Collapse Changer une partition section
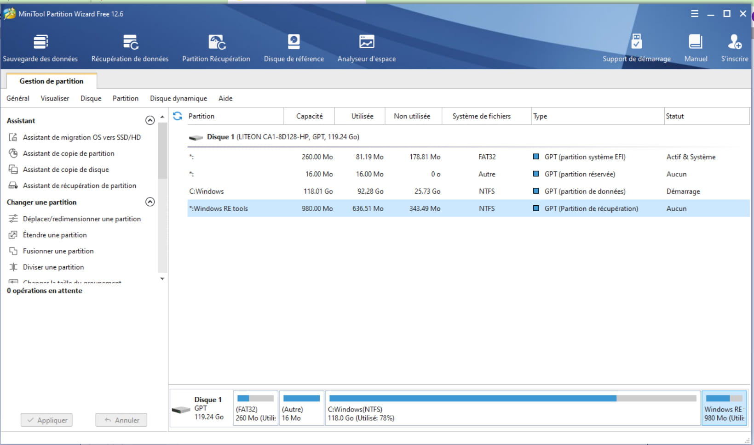Screen dimensions: 754x445 pyautogui.click(x=150, y=202)
